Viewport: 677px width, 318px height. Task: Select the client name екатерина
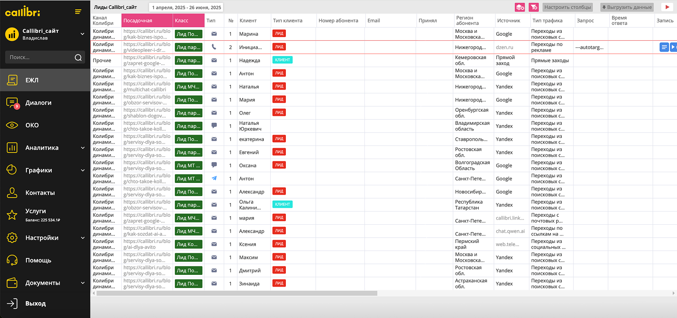click(x=252, y=139)
